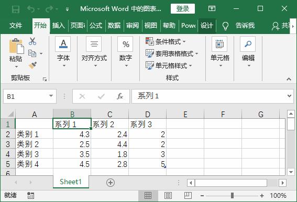Image resolution: width=297 pixels, height=202 pixels.
Task: Select cell containing 类别 4
Action: [34, 164]
